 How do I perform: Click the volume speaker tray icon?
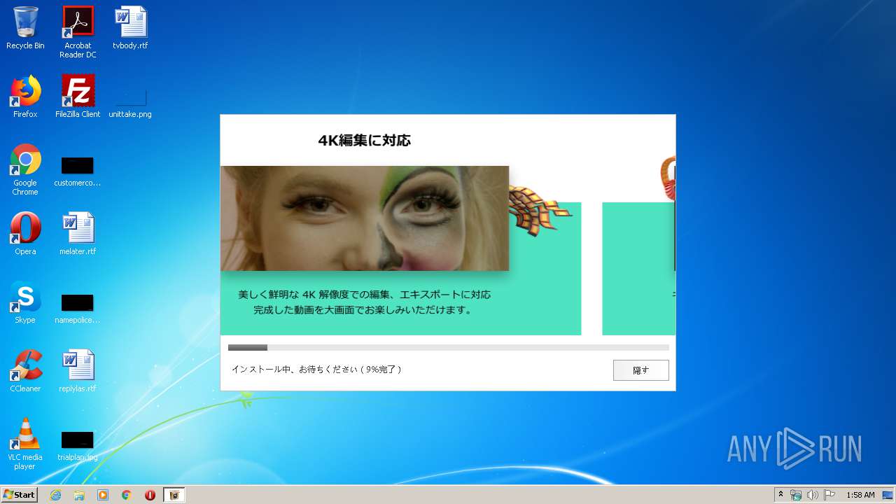click(813, 495)
